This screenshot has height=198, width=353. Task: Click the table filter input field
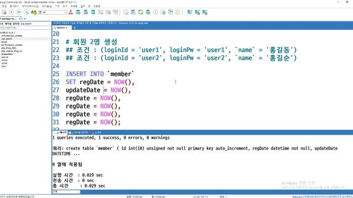tap(25, 28)
